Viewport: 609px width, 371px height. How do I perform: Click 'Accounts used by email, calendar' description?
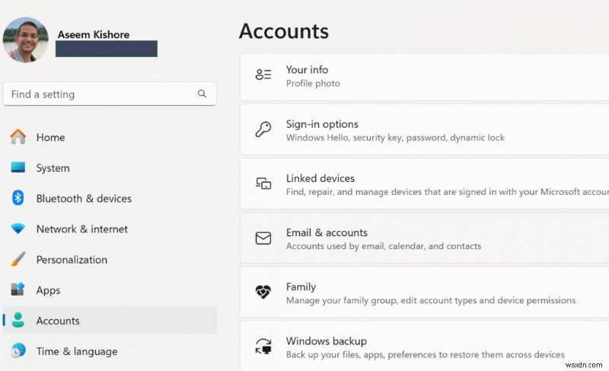384,246
